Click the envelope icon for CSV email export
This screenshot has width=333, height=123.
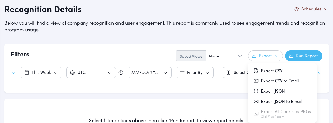(x=256, y=81)
